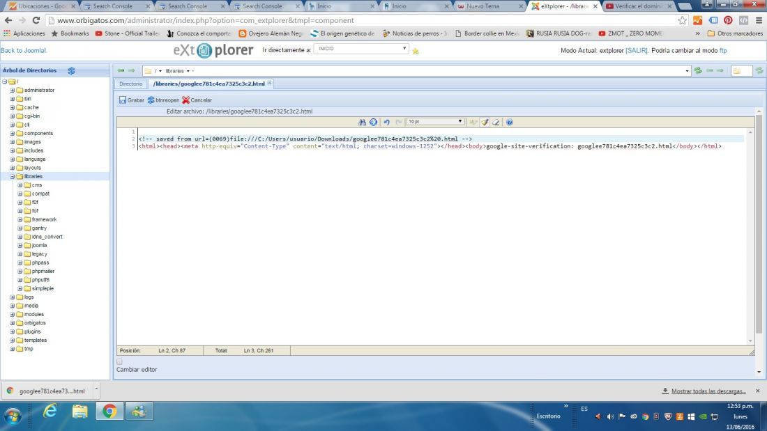This screenshot has width=767, height=431.
Task: Click the volume speaker tray icon
Action: click(610, 417)
